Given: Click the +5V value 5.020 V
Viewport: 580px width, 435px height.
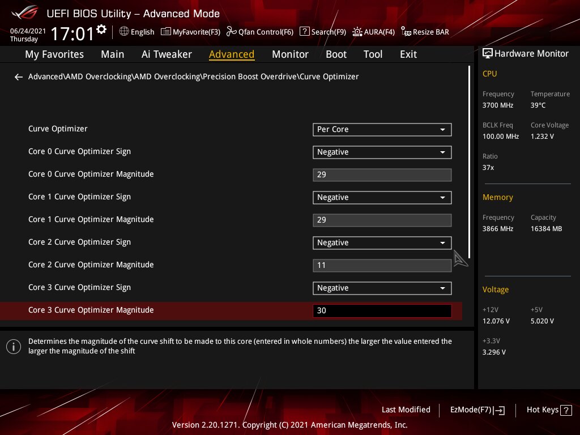Looking at the screenshot, I should pyautogui.click(x=542, y=321).
